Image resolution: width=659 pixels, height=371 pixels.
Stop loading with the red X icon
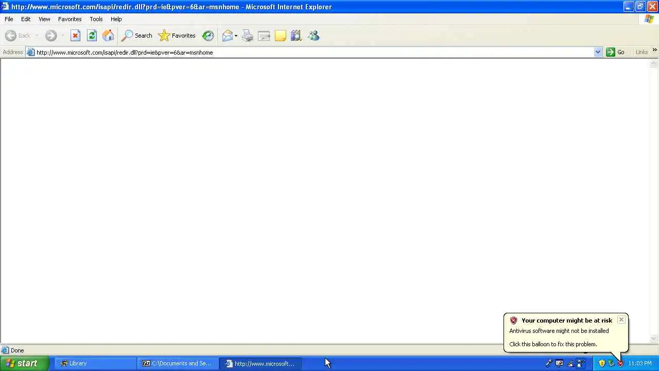(75, 36)
